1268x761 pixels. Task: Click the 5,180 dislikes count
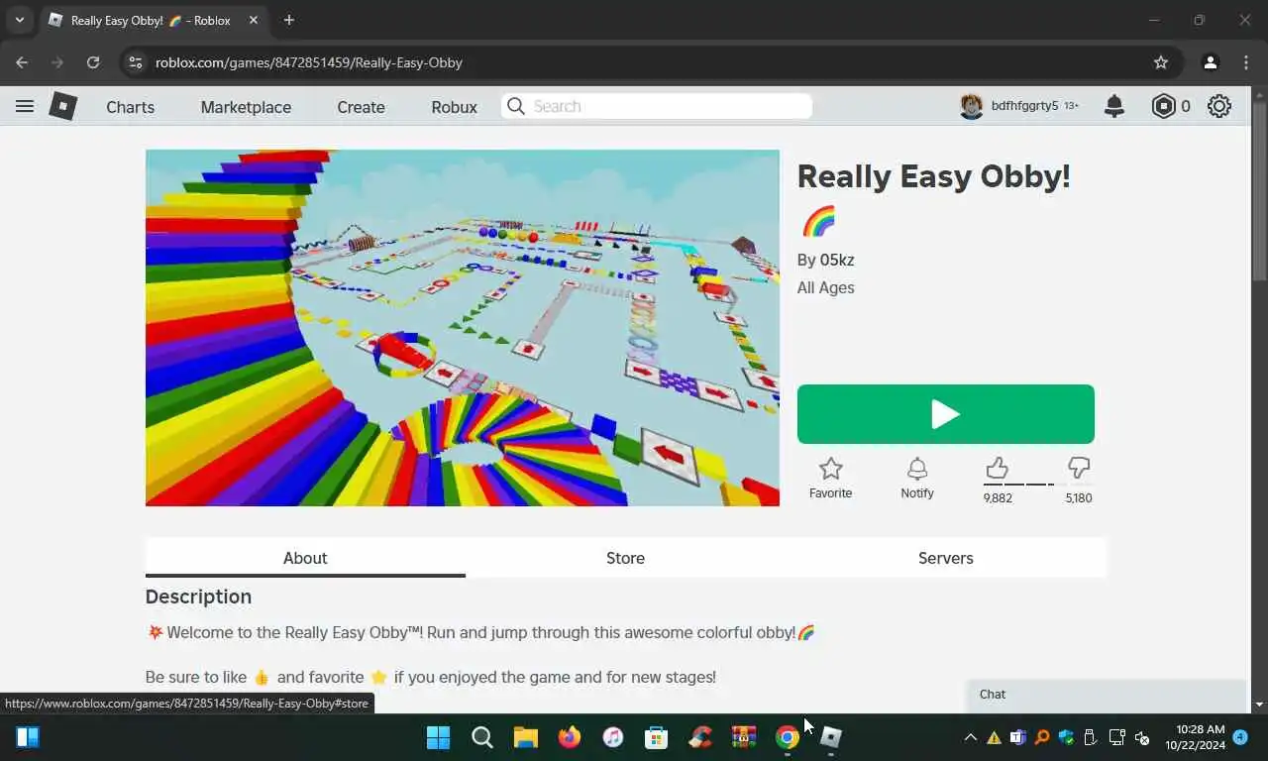click(1079, 498)
